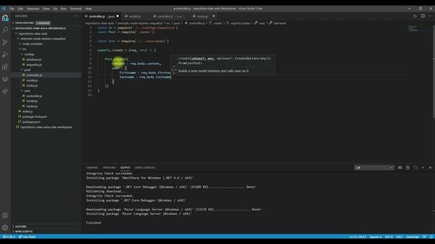Open the output channel dropdown
435x244 pixels.
point(374,167)
